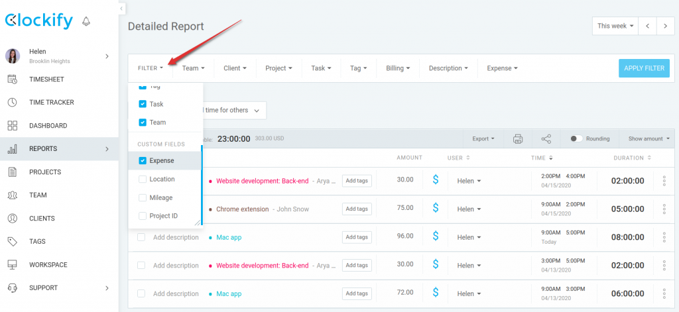Viewport: 679px width, 312px height.
Task: Open the three-dot menu for the 08:00:00 entry
Action: point(664,237)
